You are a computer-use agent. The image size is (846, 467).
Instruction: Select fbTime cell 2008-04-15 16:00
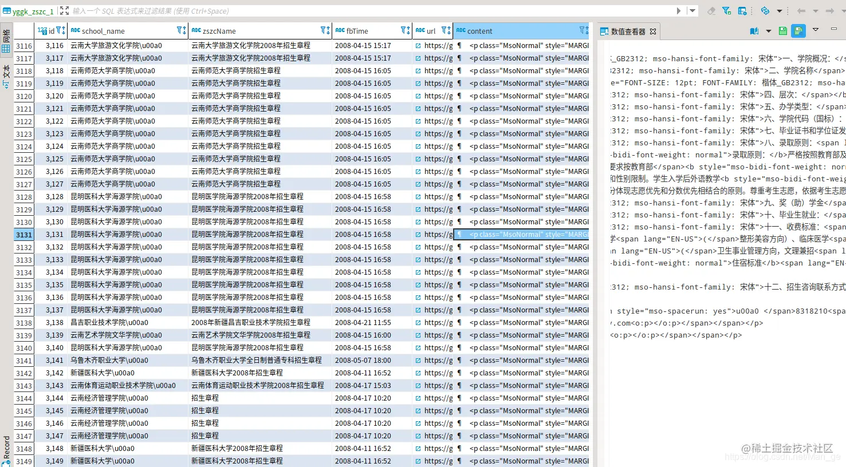(372, 335)
